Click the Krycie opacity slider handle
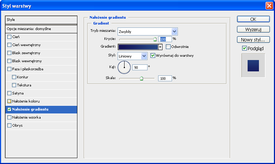 click(x=155, y=39)
